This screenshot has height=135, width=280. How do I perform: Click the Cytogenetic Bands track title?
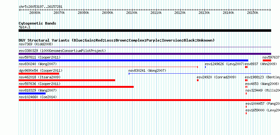pyautogui.click(x=37, y=23)
